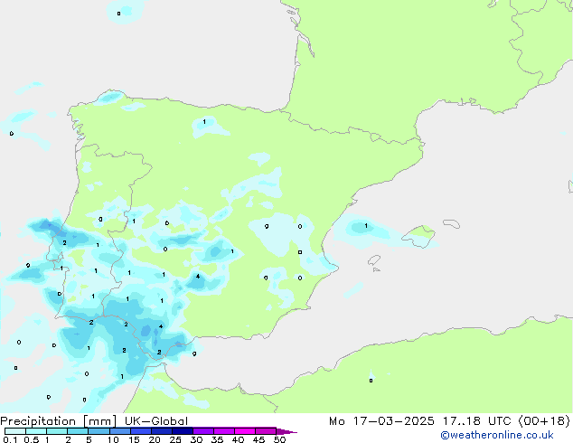The width and height of the screenshot is (573, 443).
Task: Click the '0.5' legend scale label
Action: 32,439
